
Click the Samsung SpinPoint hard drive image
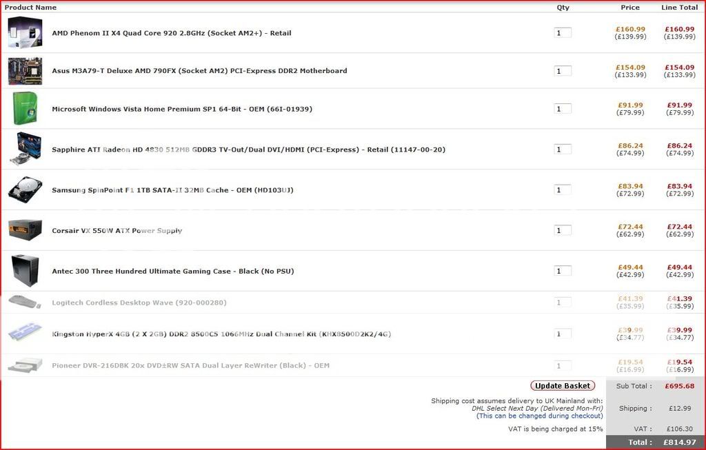[25, 190]
